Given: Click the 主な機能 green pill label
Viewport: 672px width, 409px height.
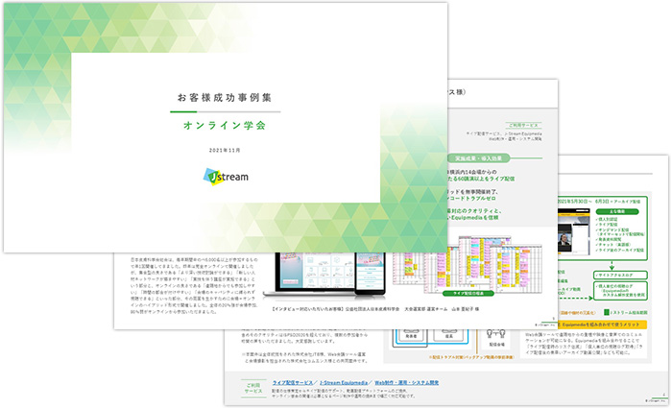Looking at the screenshot, I should (616, 212).
